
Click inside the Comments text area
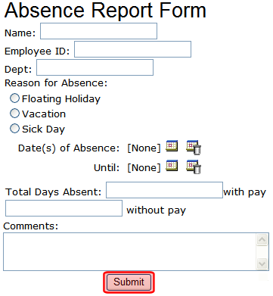[x=129, y=252]
